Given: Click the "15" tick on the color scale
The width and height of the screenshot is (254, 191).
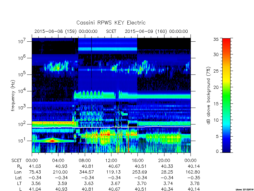Looking at the screenshot, I should point(216,103).
